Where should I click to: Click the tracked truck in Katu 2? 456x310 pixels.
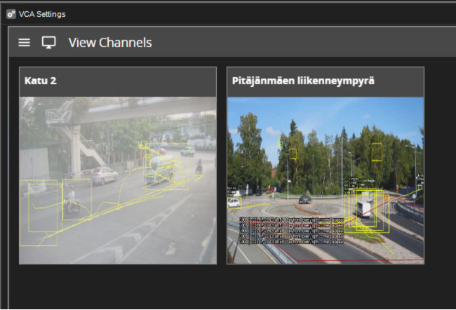[x=158, y=169]
